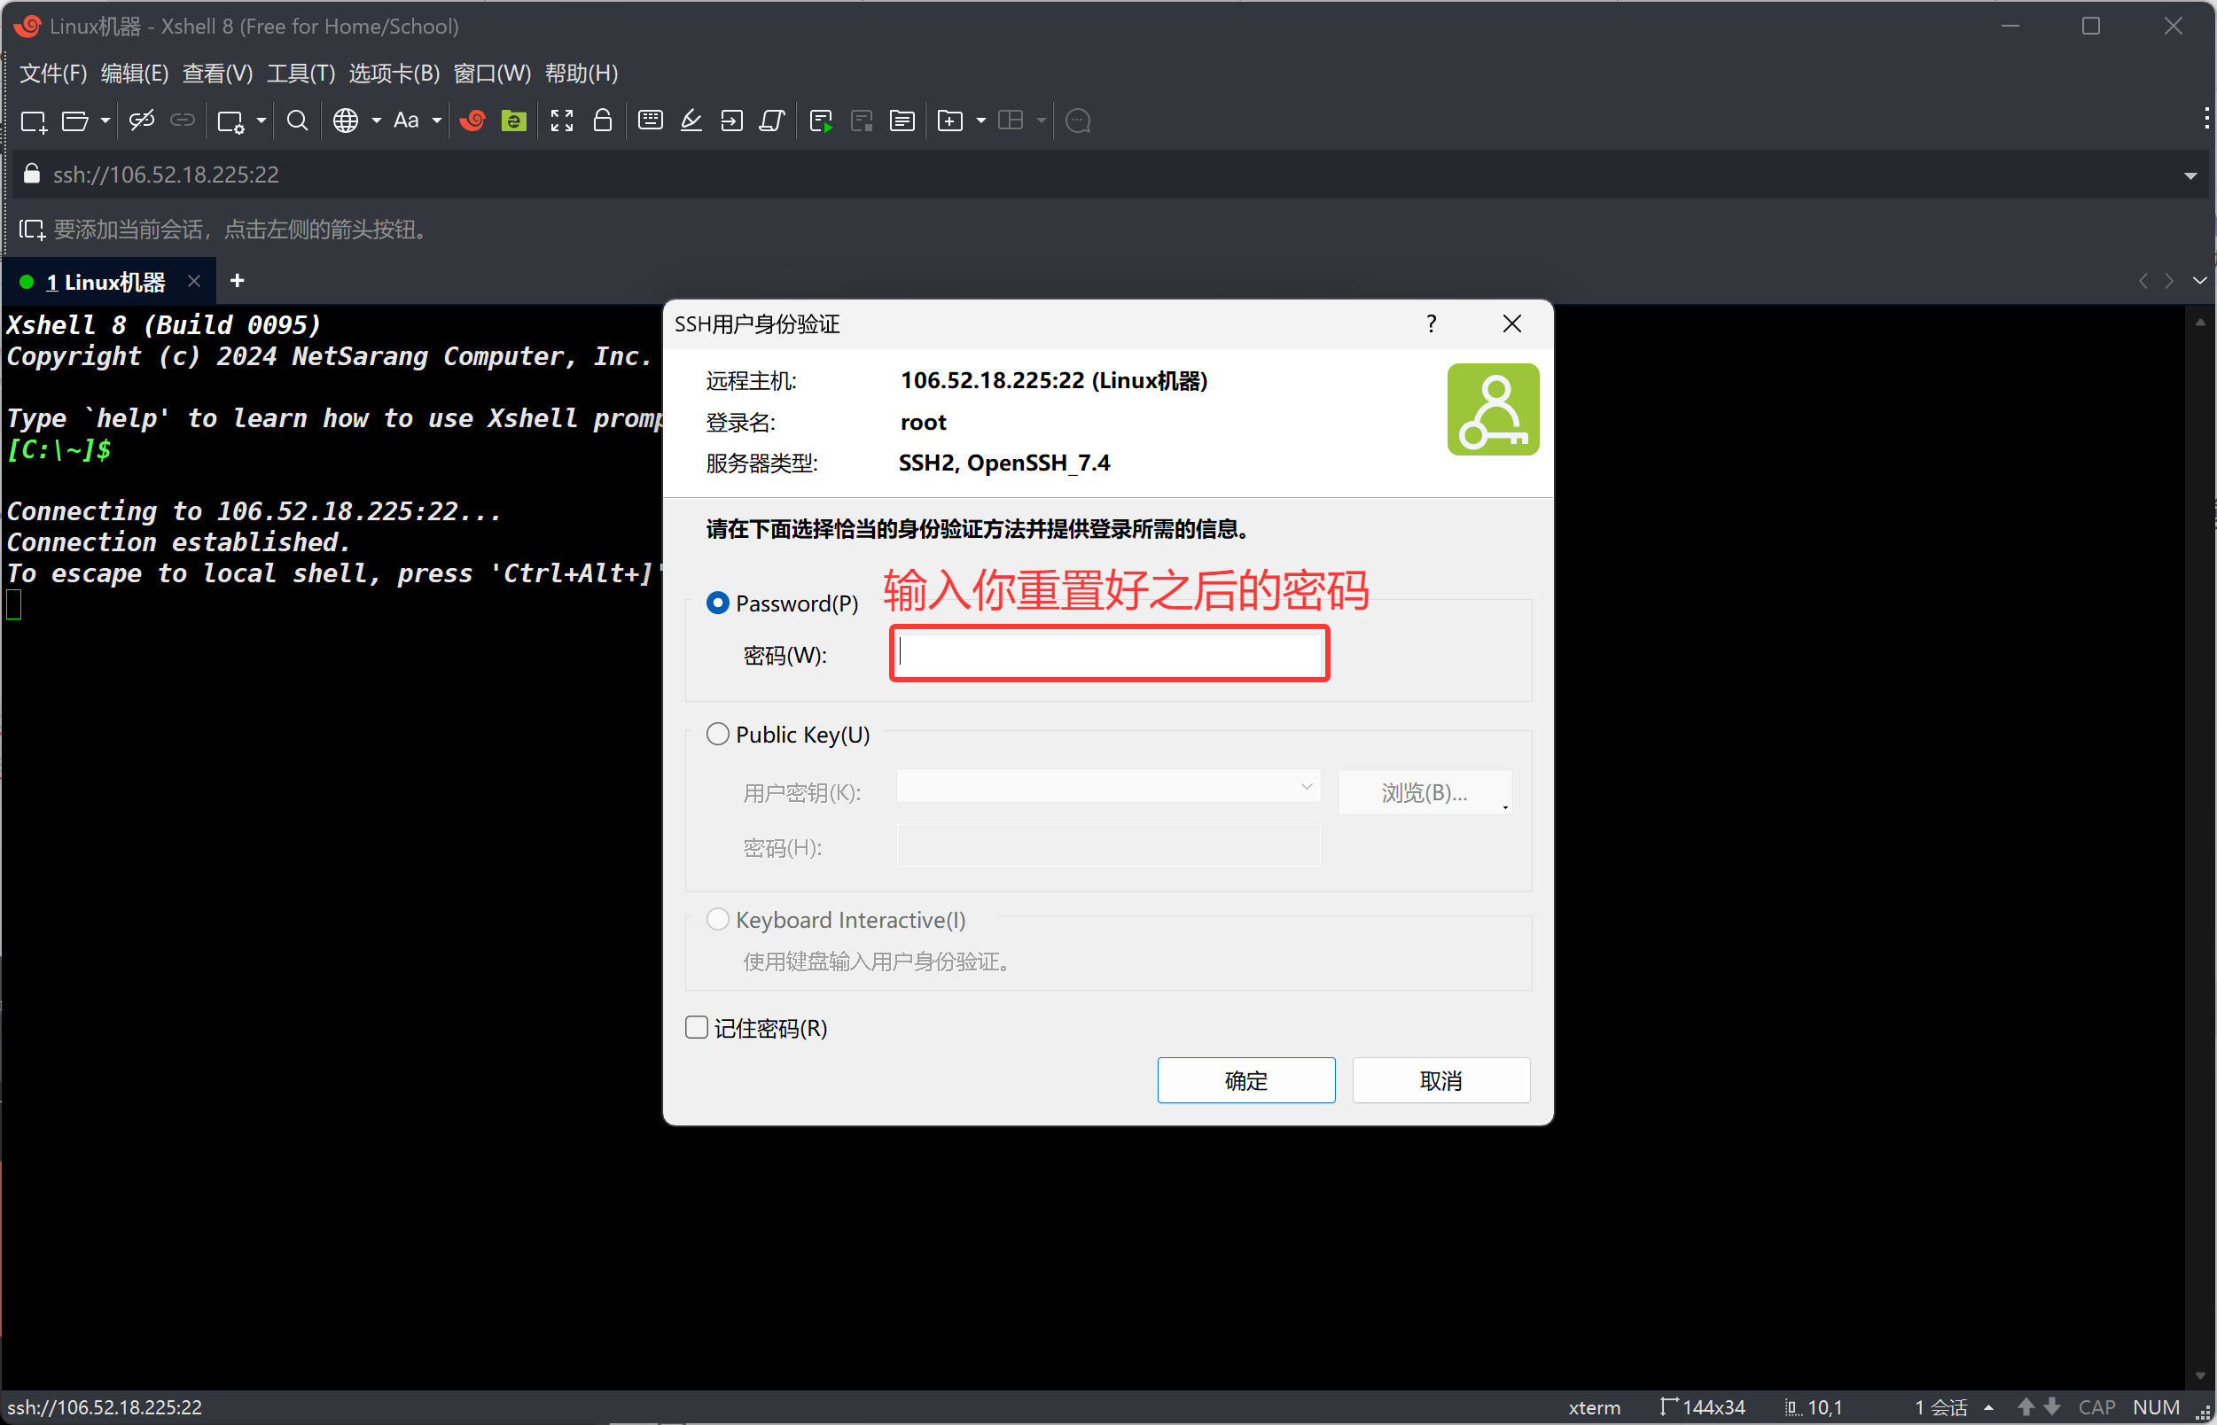Expand the open session folder dropdown arrow

[x=105, y=121]
